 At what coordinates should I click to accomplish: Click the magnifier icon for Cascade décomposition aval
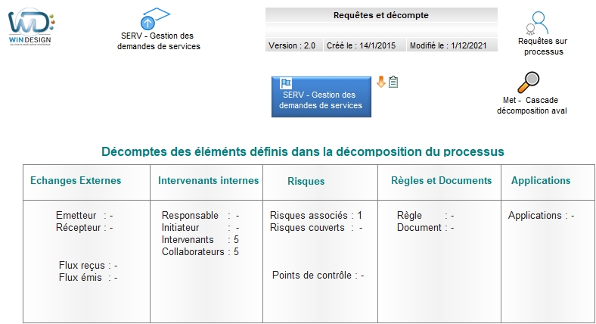coord(529,83)
